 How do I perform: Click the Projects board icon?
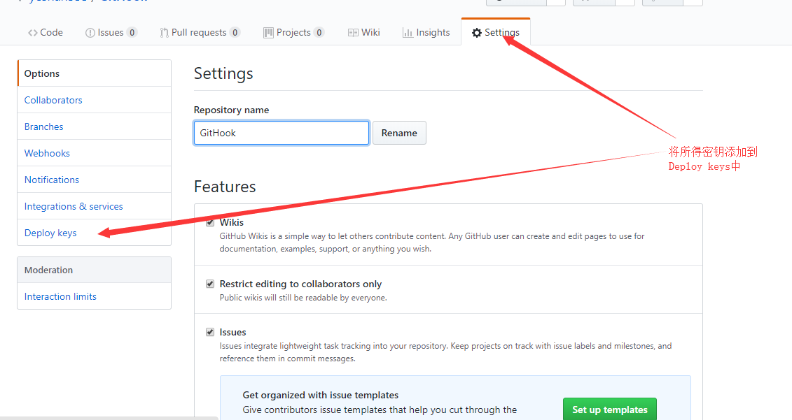point(268,33)
